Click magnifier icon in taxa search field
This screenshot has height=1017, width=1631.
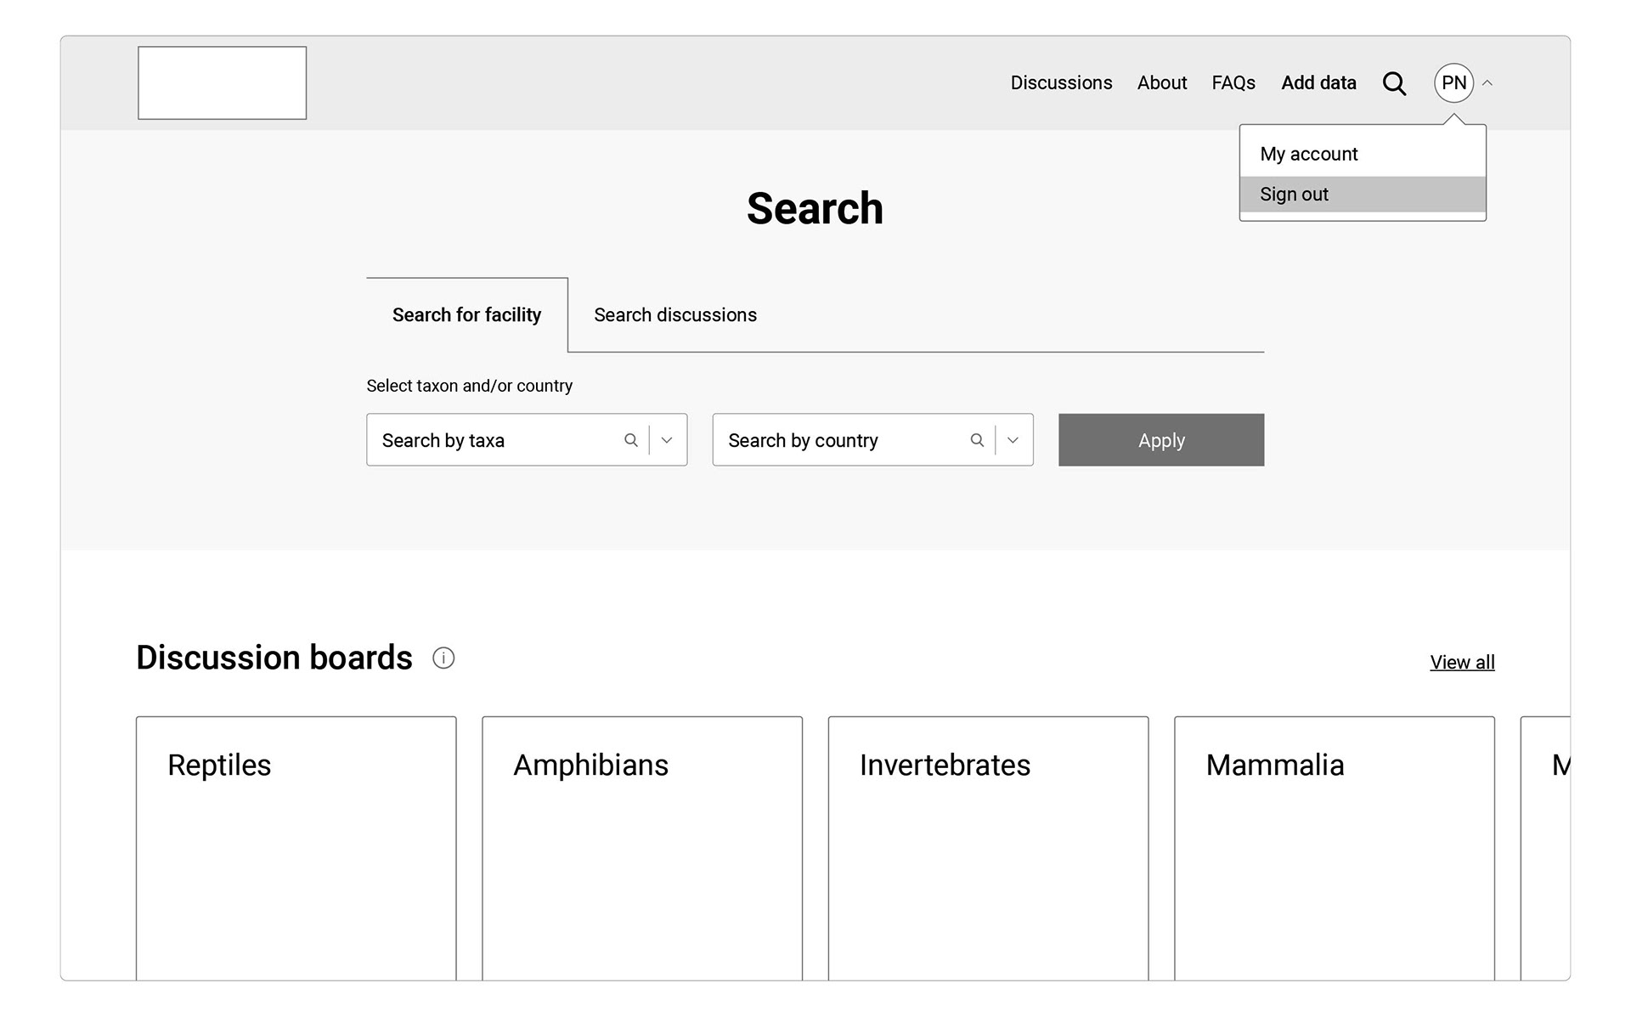tap(631, 440)
